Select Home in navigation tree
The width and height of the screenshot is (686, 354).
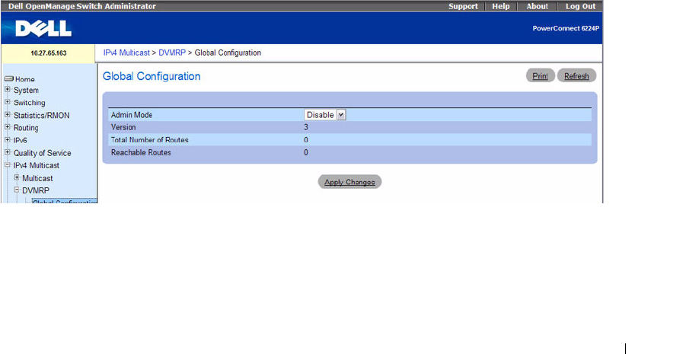tap(25, 79)
